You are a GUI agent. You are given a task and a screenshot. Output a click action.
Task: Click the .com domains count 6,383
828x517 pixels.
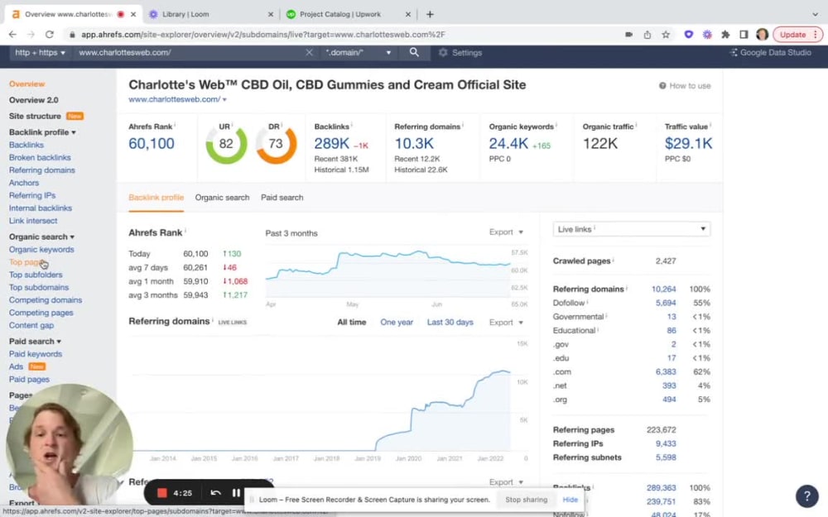pyautogui.click(x=666, y=372)
